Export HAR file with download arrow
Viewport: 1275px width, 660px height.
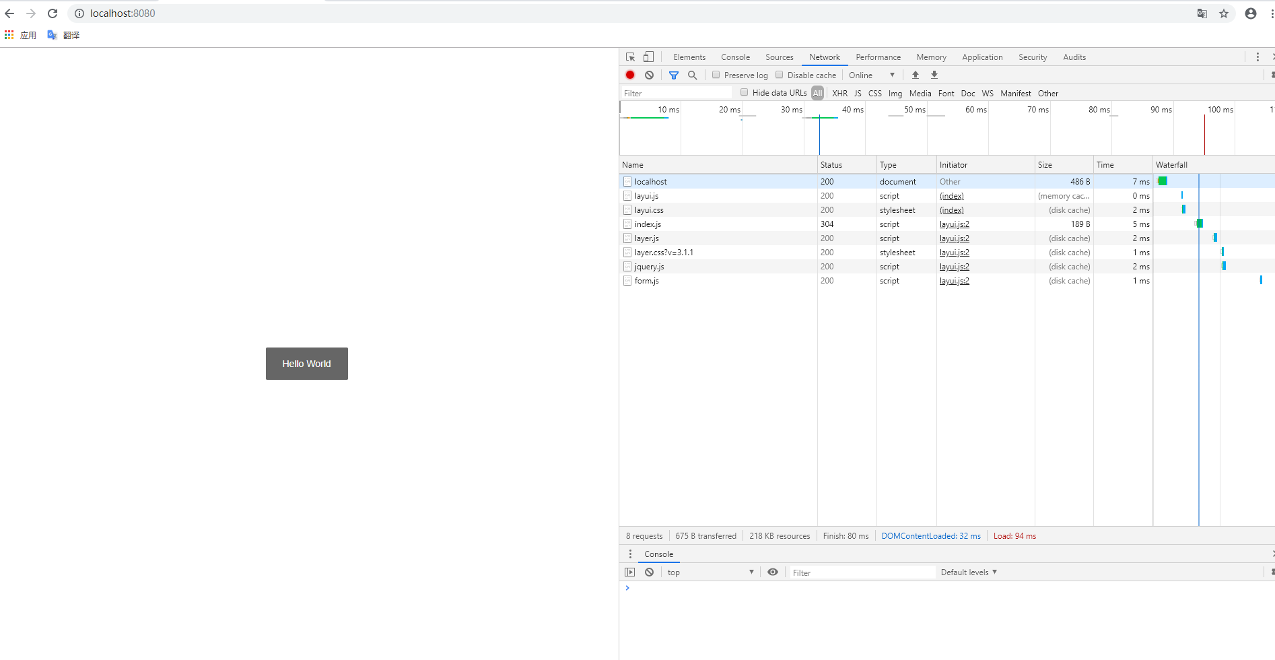934,75
